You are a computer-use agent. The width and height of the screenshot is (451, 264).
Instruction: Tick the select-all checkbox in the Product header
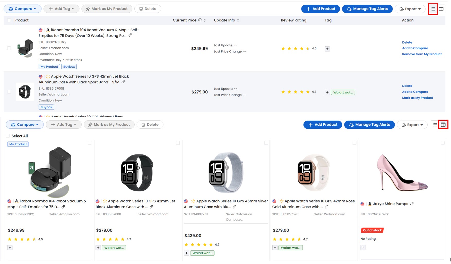tap(9, 20)
